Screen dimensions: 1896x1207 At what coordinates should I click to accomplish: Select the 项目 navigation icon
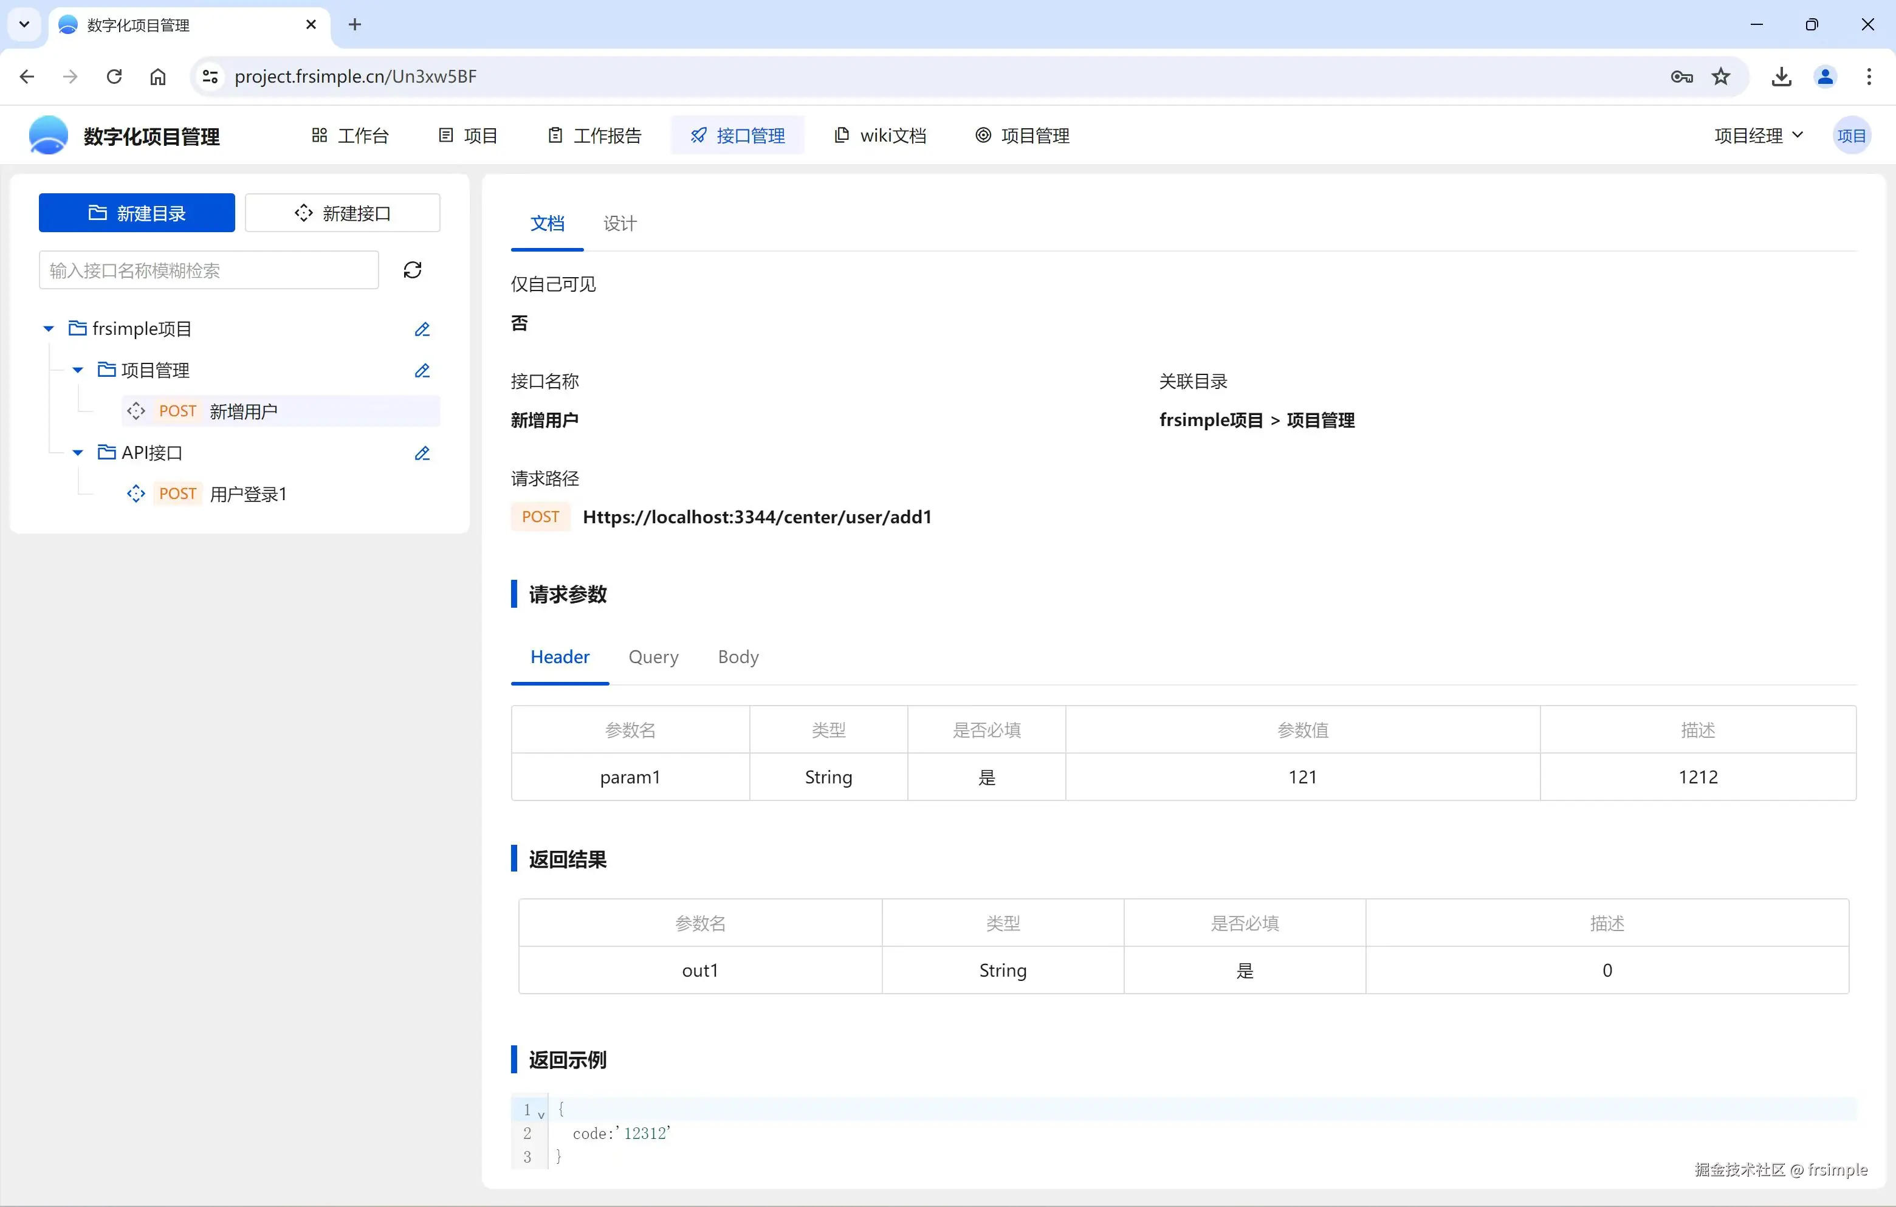445,135
